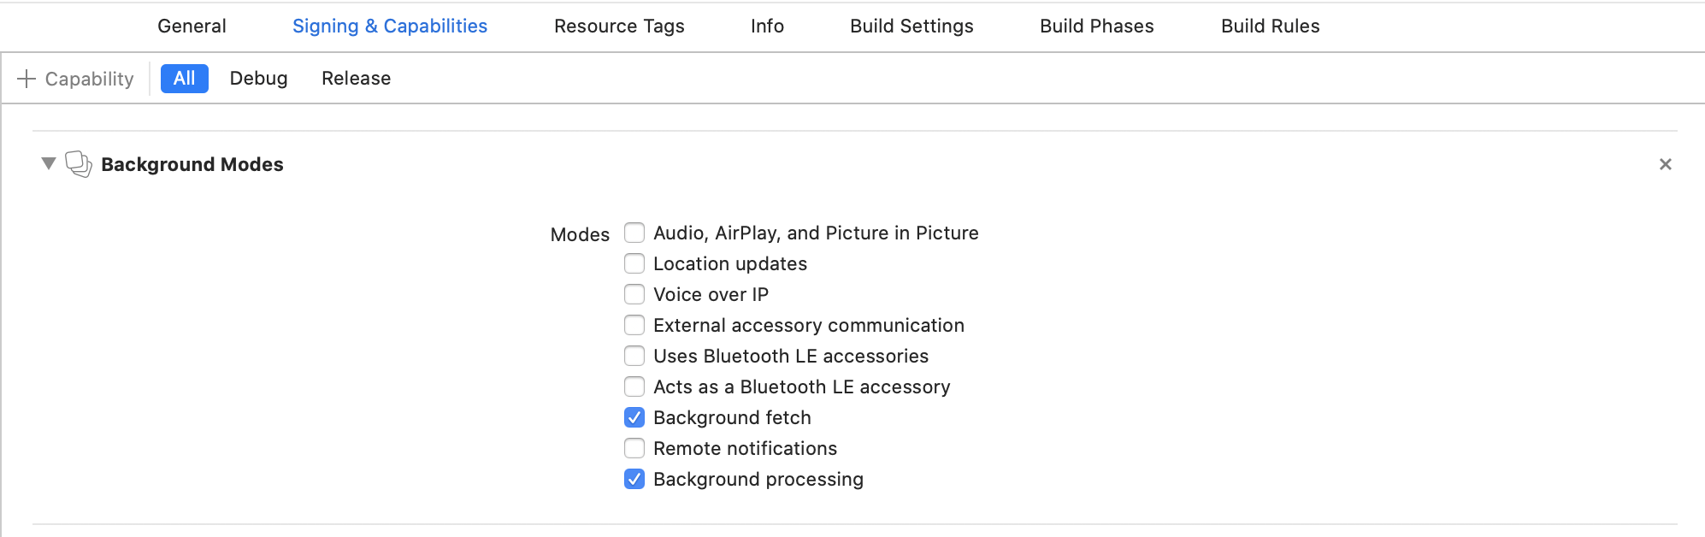Uncheck Background processing
This screenshot has height=537, width=1705.
click(x=634, y=479)
